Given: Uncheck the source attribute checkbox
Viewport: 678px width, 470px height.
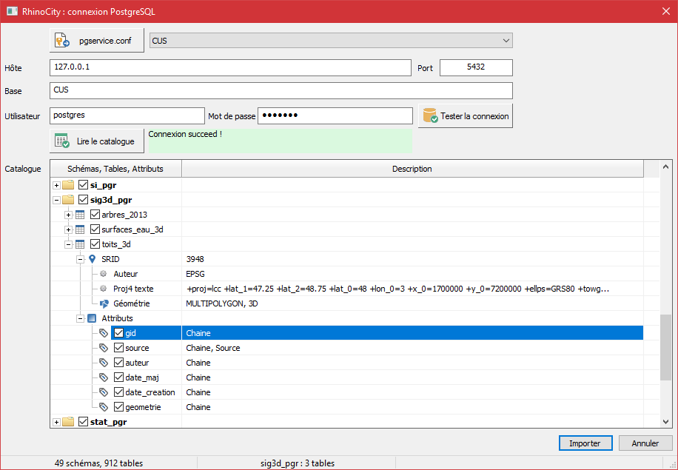Looking at the screenshot, I should pos(119,348).
